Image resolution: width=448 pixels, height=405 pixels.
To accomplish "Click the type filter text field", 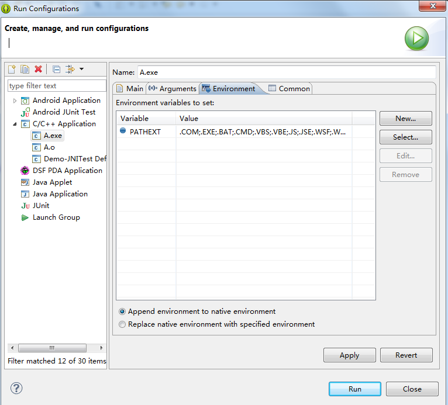I will pos(57,86).
